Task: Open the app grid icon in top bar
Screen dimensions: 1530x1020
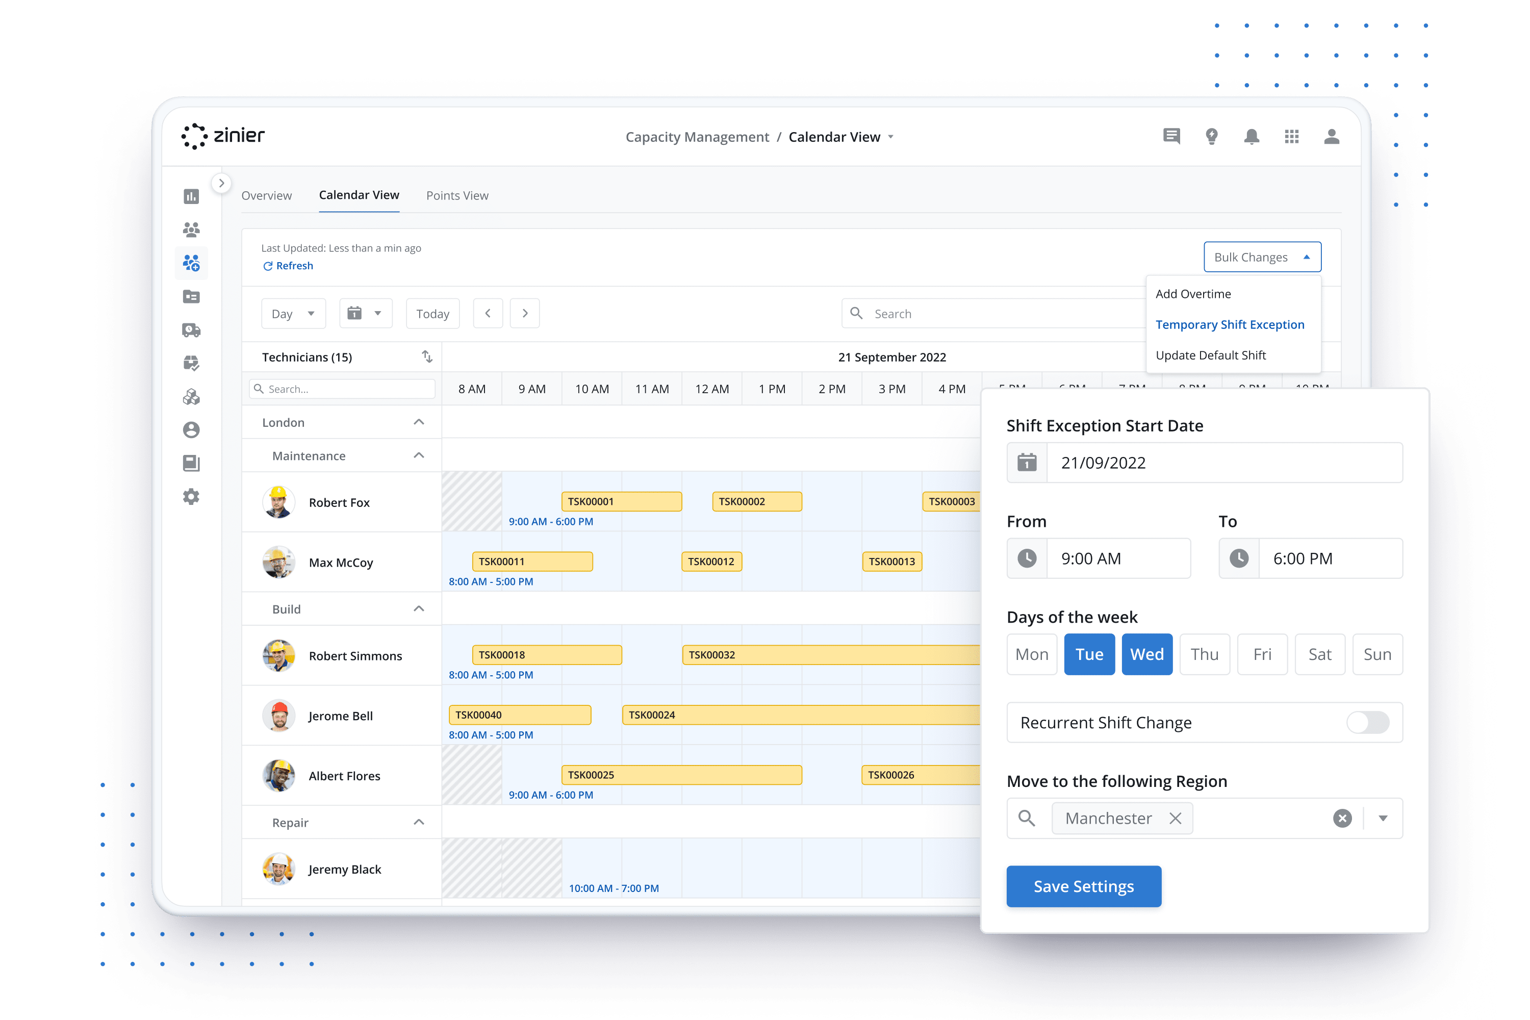Action: click(1292, 136)
